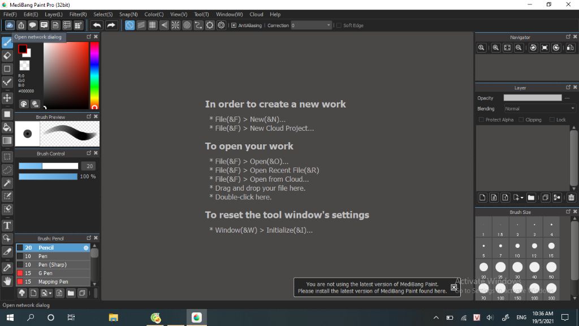This screenshot has height=326, width=579.
Task: Click the Undo arrow
Action: tap(97, 25)
